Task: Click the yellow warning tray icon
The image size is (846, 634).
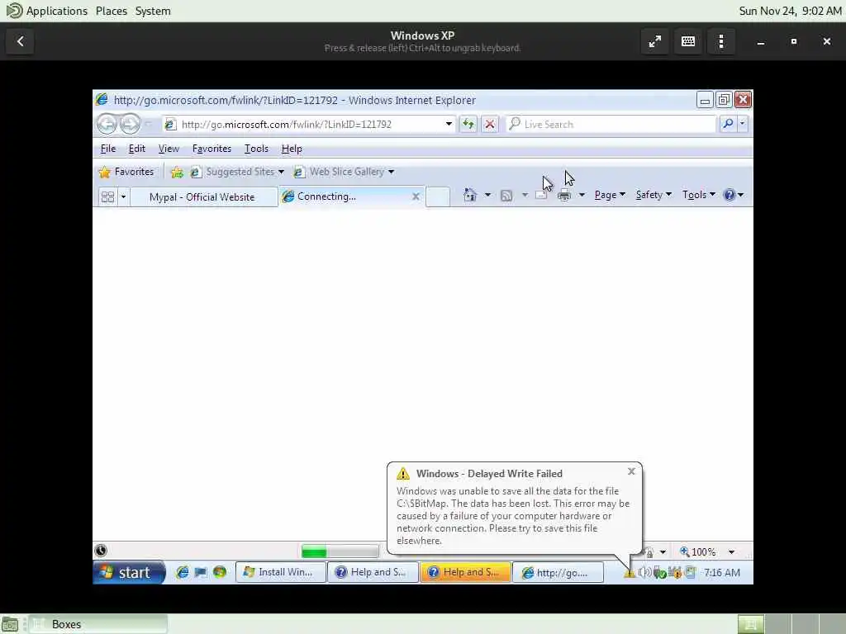Action: (x=629, y=573)
